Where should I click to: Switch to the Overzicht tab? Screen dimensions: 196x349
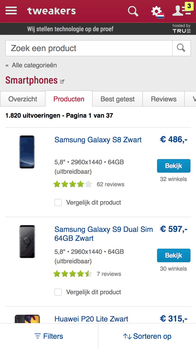23,99
